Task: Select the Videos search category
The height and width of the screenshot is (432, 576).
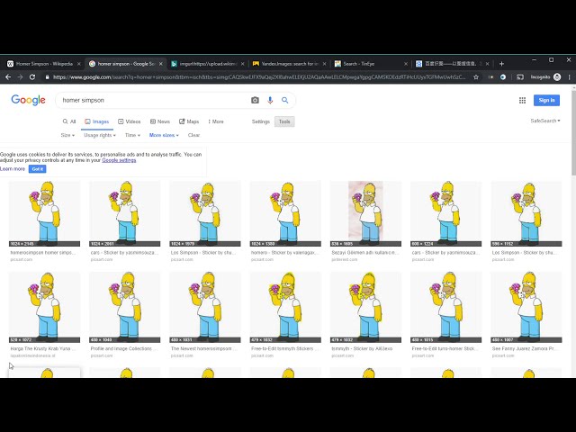Action: [x=130, y=121]
